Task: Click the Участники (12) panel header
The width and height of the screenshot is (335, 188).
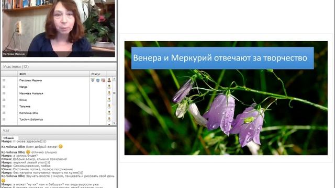Action: [x=59, y=67]
